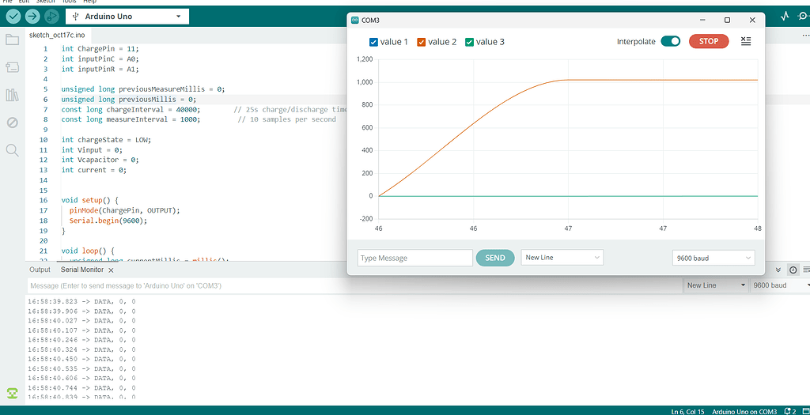Click serial log row 16:58:39.823

[81, 301]
